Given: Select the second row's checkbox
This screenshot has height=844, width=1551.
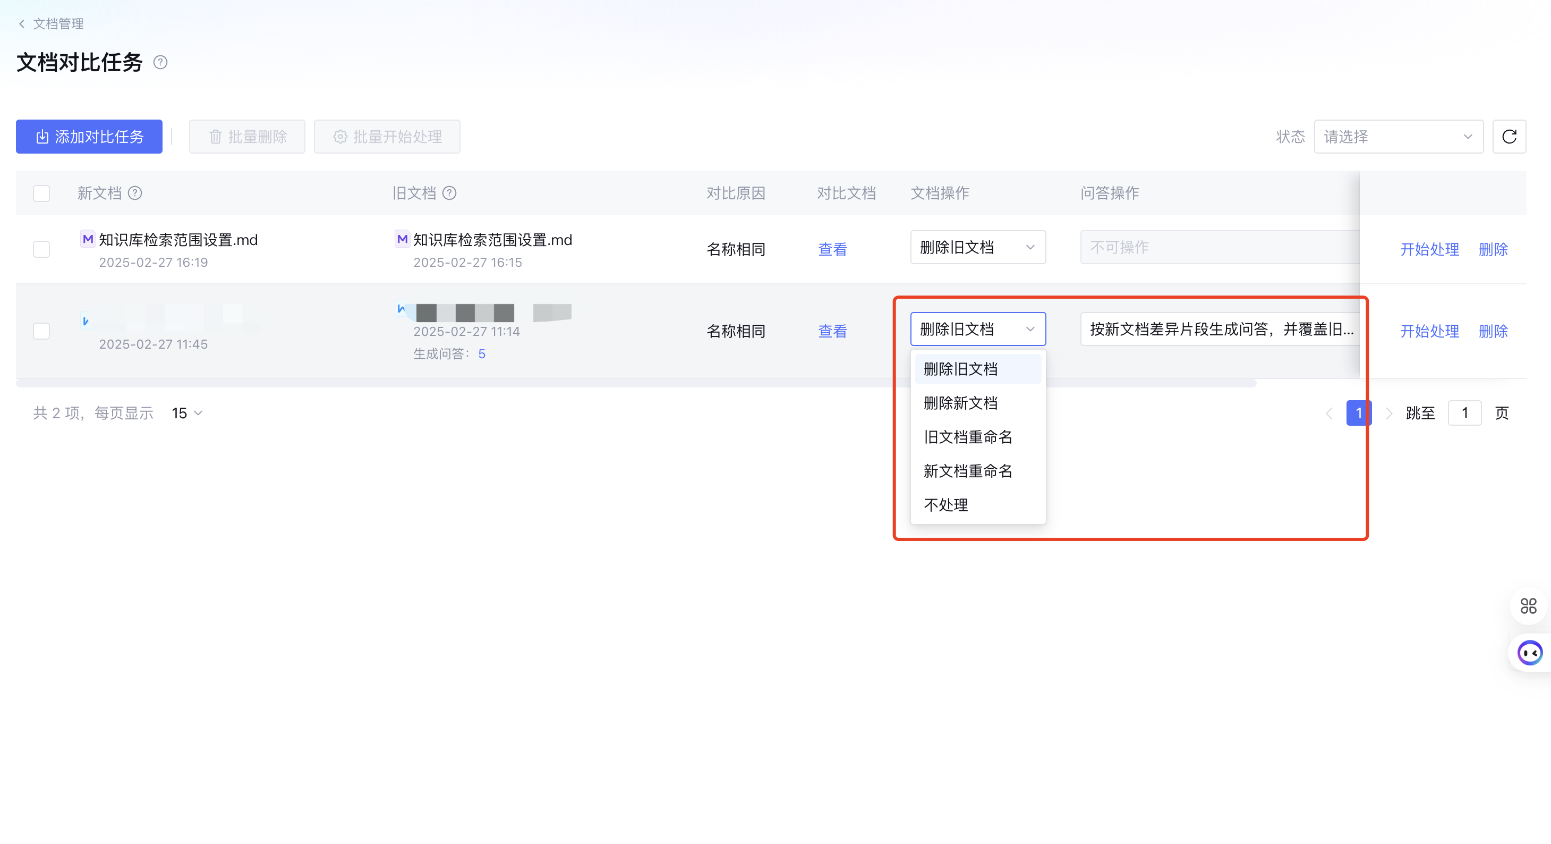Looking at the screenshot, I should click(41, 331).
